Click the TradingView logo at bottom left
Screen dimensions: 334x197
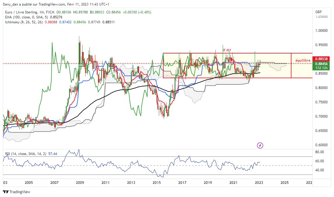[x=17, y=192]
